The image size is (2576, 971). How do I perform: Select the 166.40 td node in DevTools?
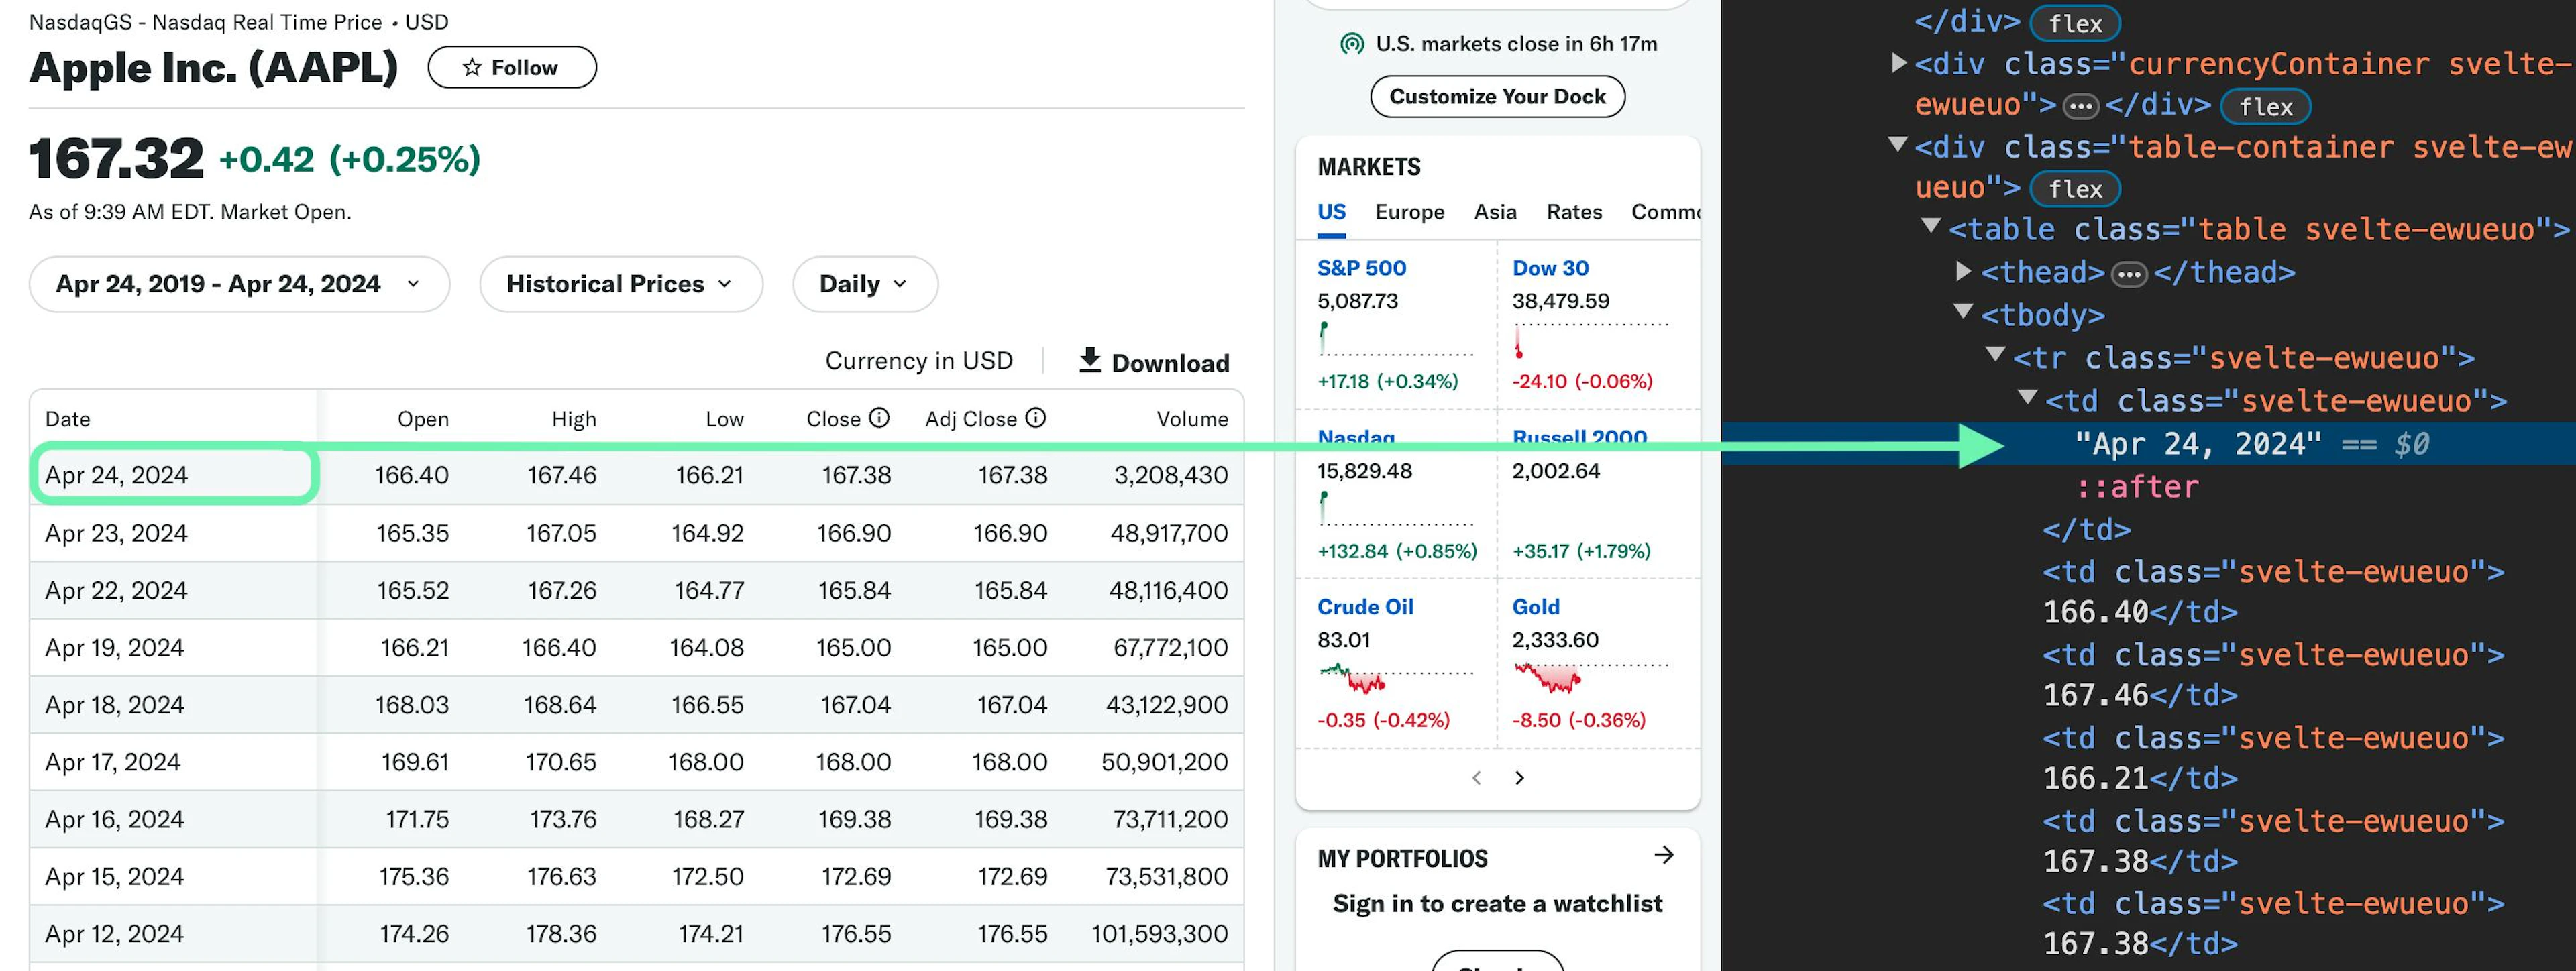click(2273, 592)
